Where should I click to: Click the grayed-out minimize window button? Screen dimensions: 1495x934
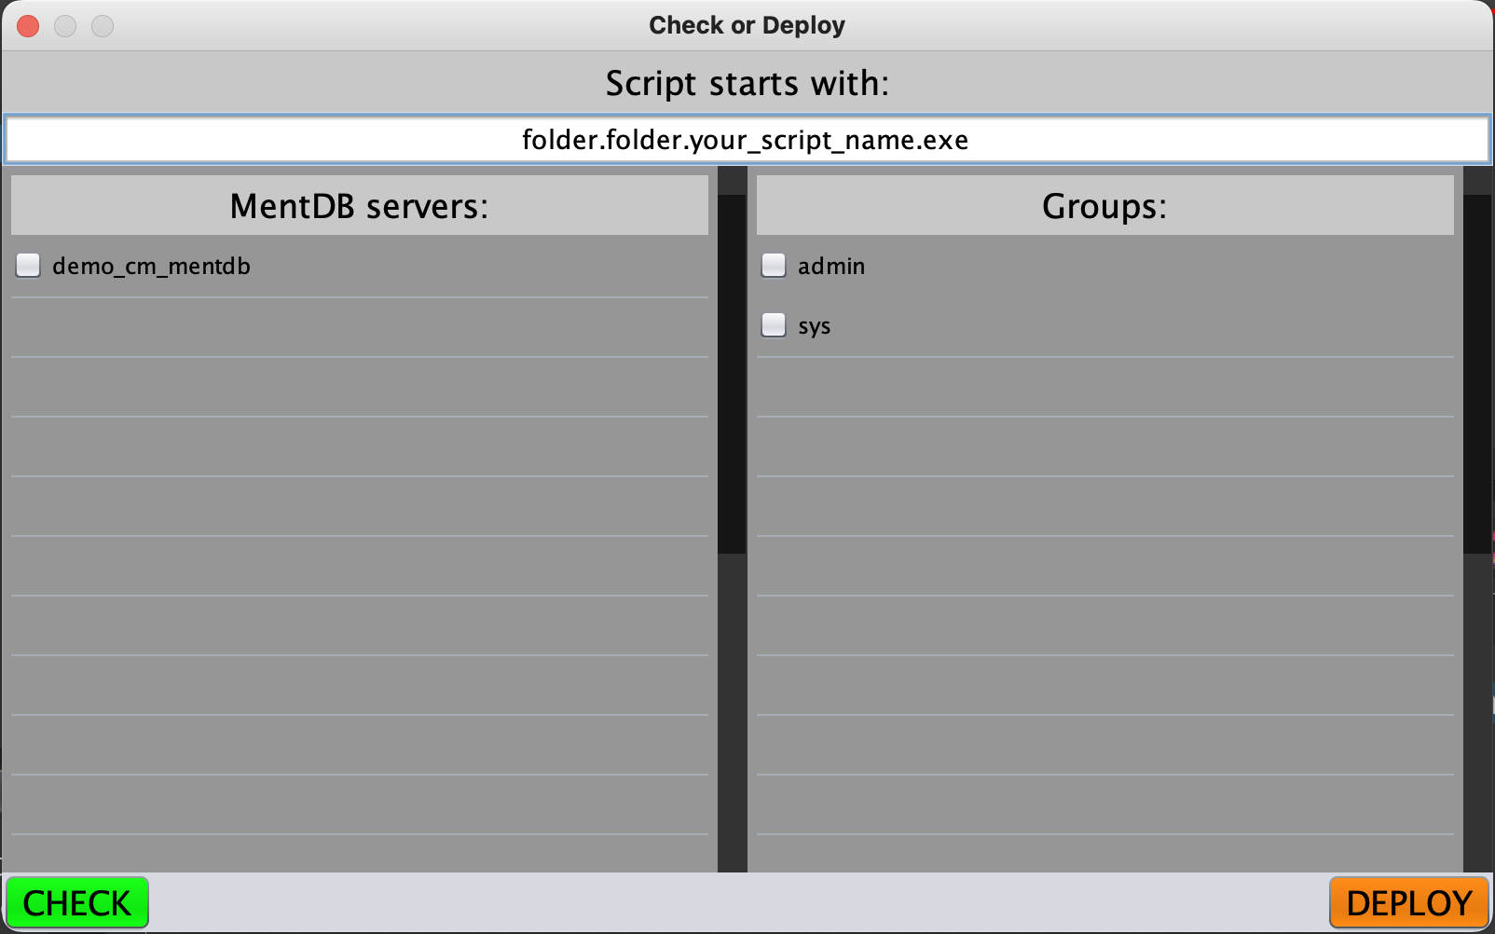(x=65, y=26)
